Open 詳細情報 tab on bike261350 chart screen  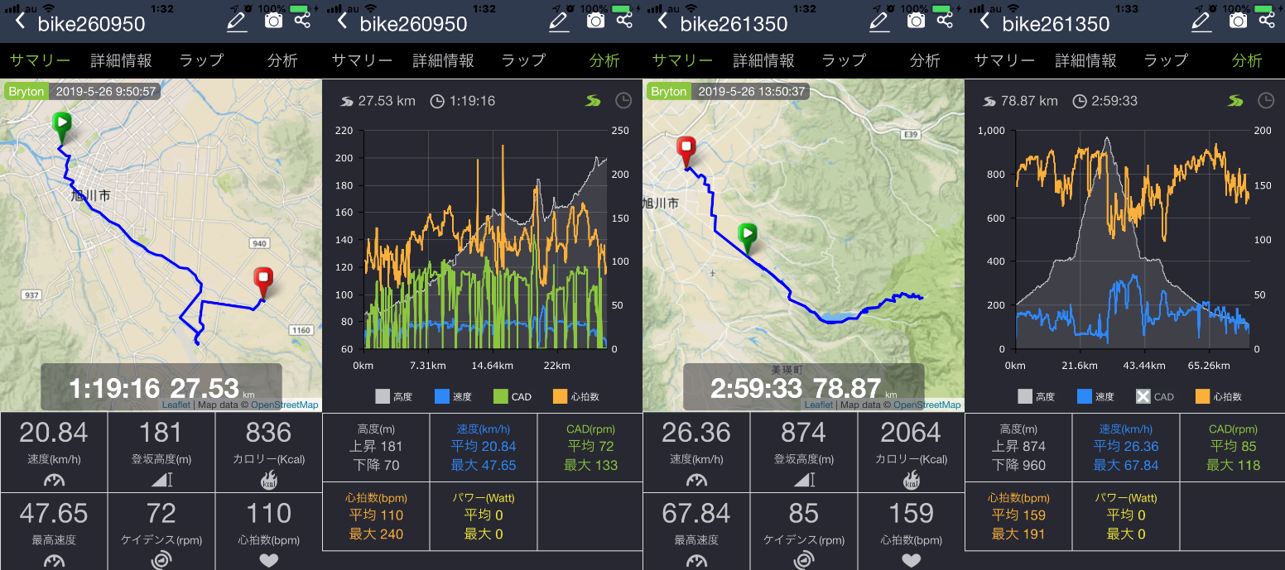coord(1085,60)
